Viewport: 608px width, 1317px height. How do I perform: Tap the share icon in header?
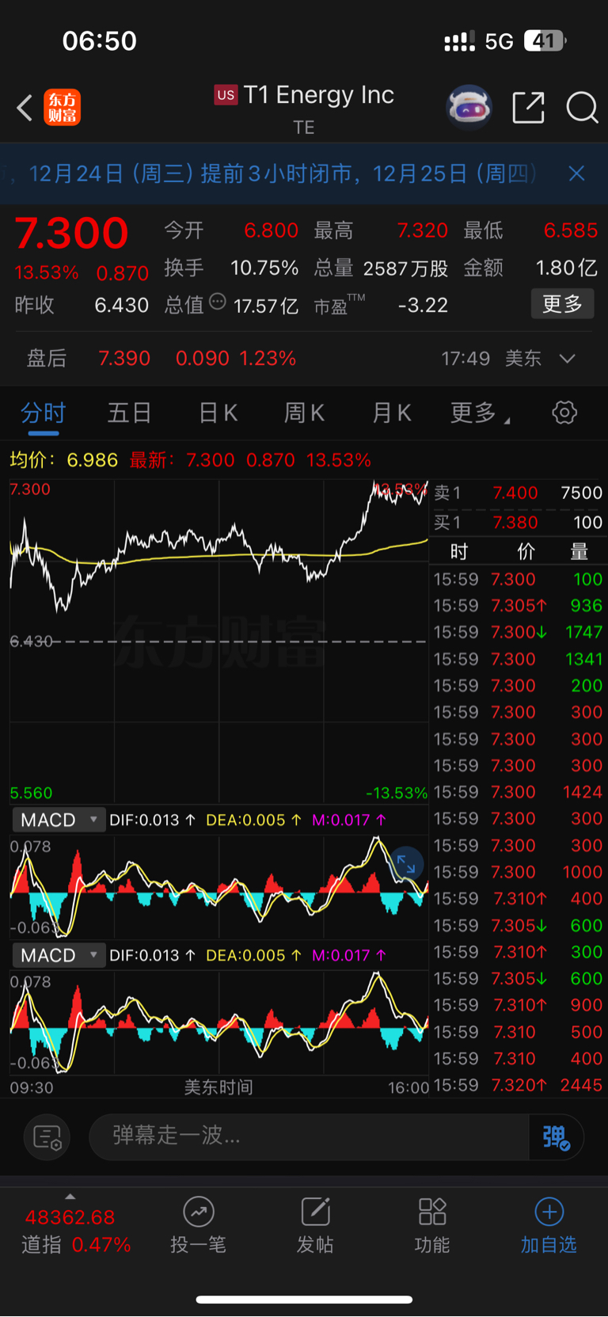[528, 108]
